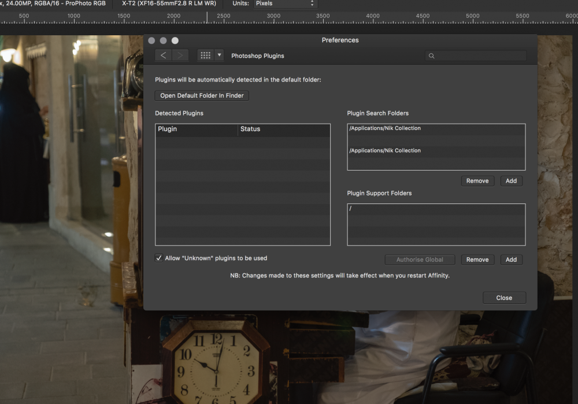
Task: Toggle Allow "Unknown" plugins checkbox
Action: [x=159, y=258]
